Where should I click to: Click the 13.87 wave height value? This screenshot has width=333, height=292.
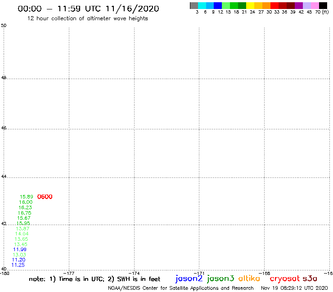(22, 229)
